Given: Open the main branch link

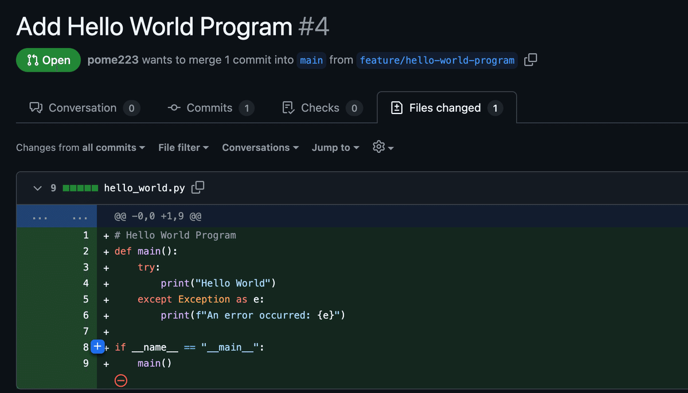Looking at the screenshot, I should (x=311, y=60).
